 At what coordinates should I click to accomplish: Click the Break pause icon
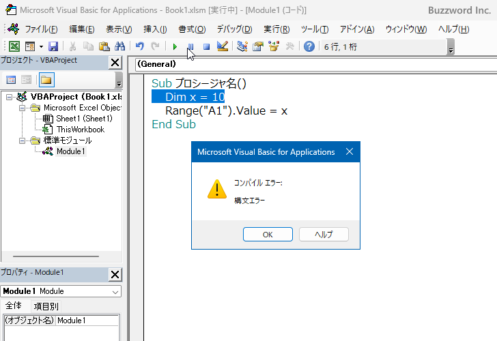point(190,47)
